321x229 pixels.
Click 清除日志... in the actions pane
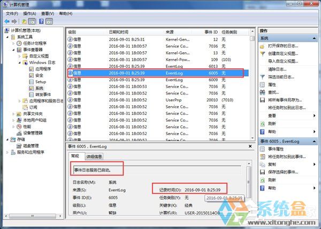coord(277,69)
